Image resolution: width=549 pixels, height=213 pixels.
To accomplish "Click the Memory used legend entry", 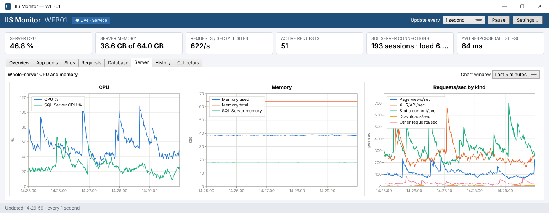I will (x=230, y=99).
